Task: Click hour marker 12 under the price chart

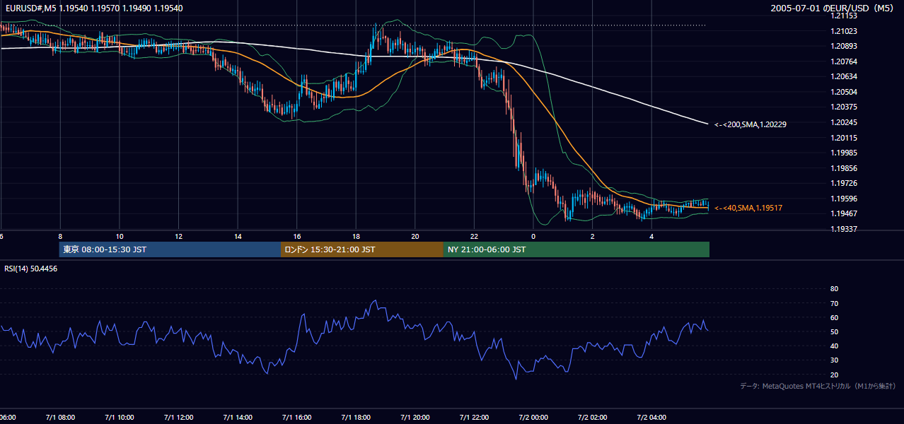Action: point(178,236)
